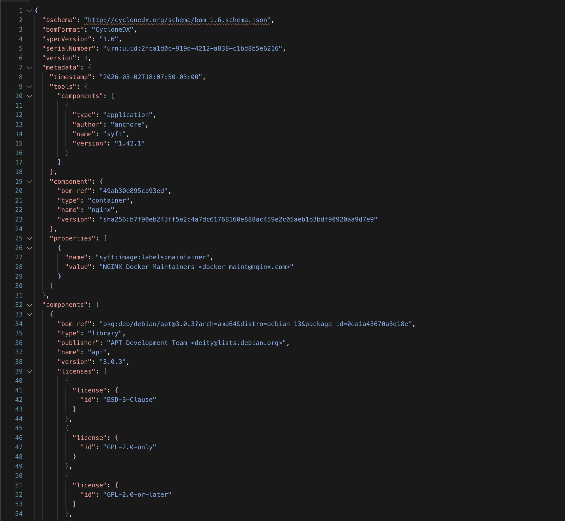Fold the "tools" object on line 9
This screenshot has height=521, width=565.
(29, 86)
